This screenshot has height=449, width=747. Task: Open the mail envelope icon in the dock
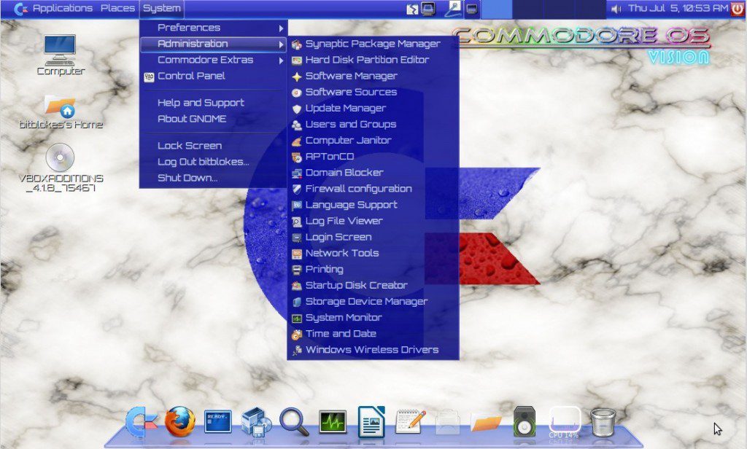(447, 421)
